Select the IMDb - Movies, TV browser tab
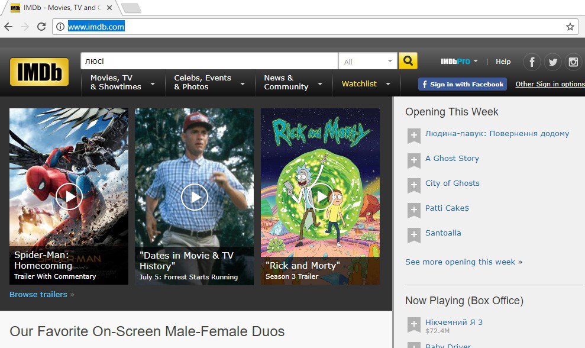This screenshot has width=585, height=348. [x=62, y=8]
